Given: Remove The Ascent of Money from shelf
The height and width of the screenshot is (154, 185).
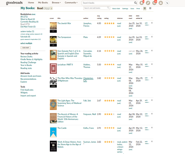Looking at the screenshot, I should 152,114.
